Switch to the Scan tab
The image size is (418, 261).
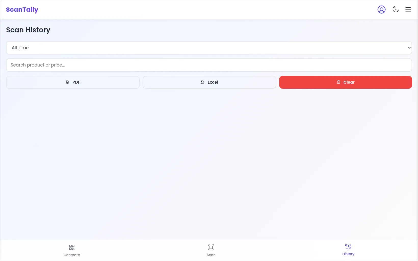click(211, 251)
